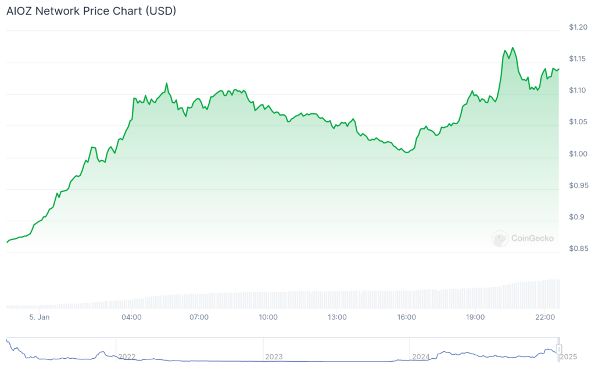Click the CoinGecko gecko logo watermark
Image resolution: width=595 pixels, height=371 pixels.
(x=500, y=238)
